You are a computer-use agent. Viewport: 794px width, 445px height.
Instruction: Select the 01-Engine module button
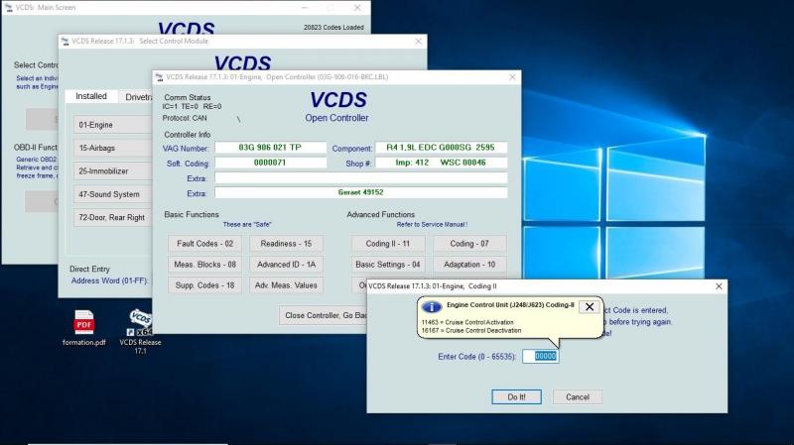click(113, 125)
